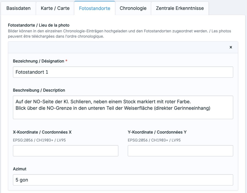Click the X-Koordinate / Coordonnées X label

42,132
